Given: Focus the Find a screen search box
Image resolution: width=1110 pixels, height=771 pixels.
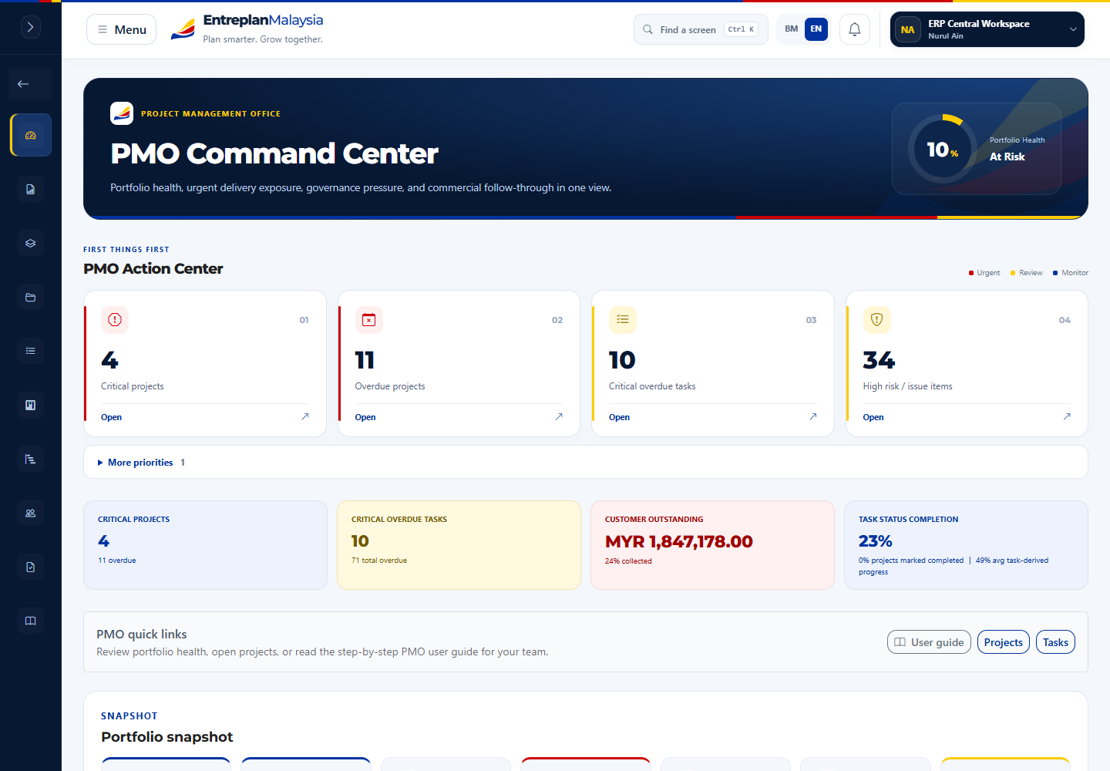Looking at the screenshot, I should [701, 29].
